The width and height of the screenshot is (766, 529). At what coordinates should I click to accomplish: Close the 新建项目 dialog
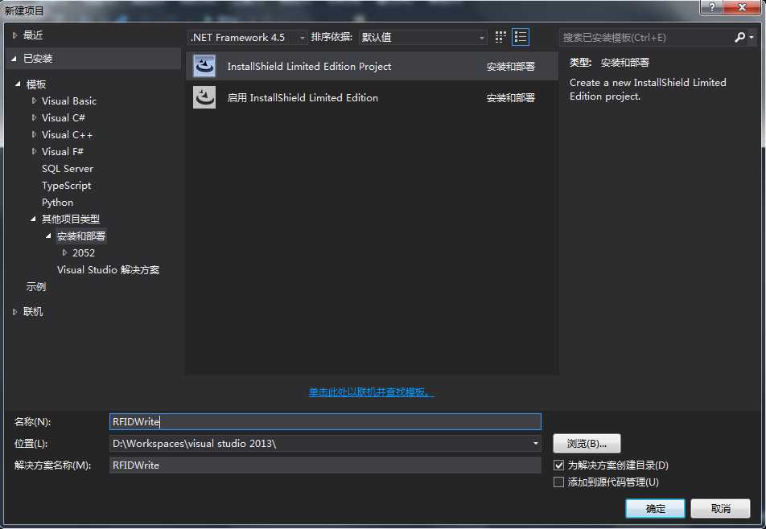742,7
